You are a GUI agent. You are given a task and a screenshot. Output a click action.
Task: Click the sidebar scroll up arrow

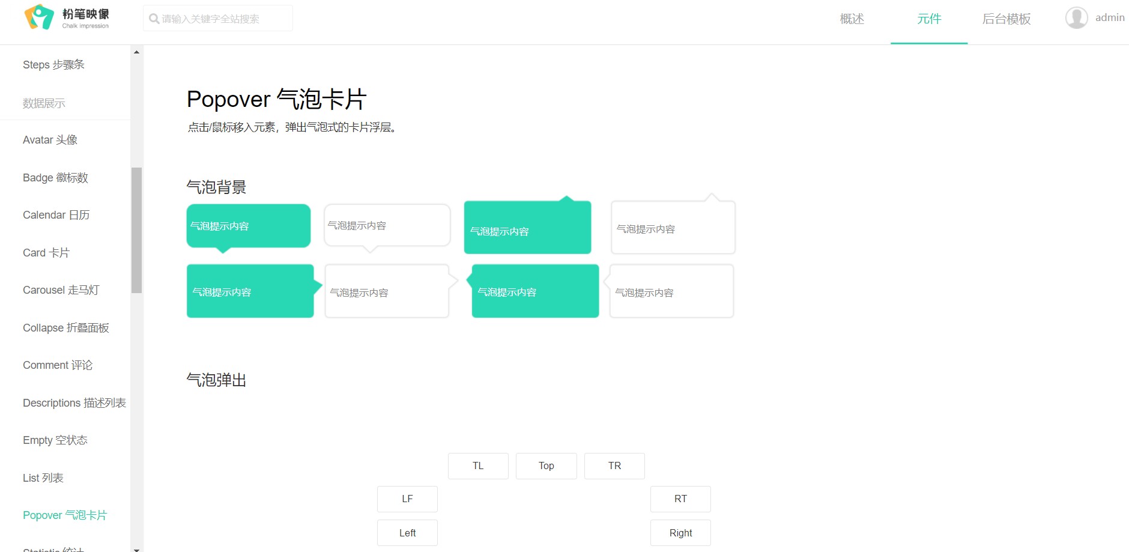click(136, 52)
